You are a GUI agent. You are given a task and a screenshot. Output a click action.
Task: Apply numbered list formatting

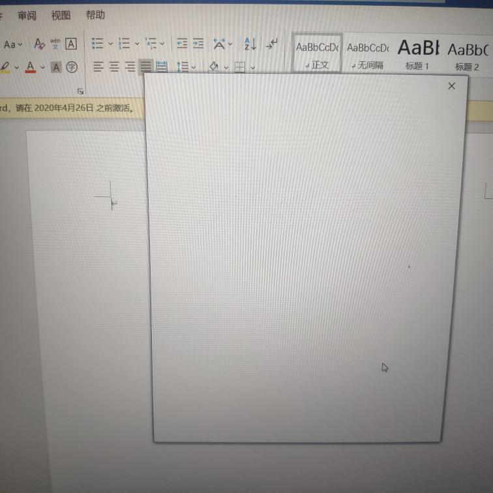[x=124, y=44]
